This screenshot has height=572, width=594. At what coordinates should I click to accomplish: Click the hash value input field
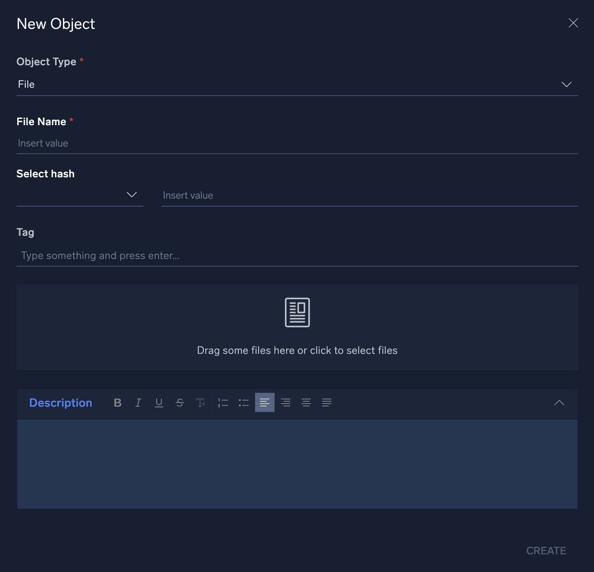pos(370,195)
